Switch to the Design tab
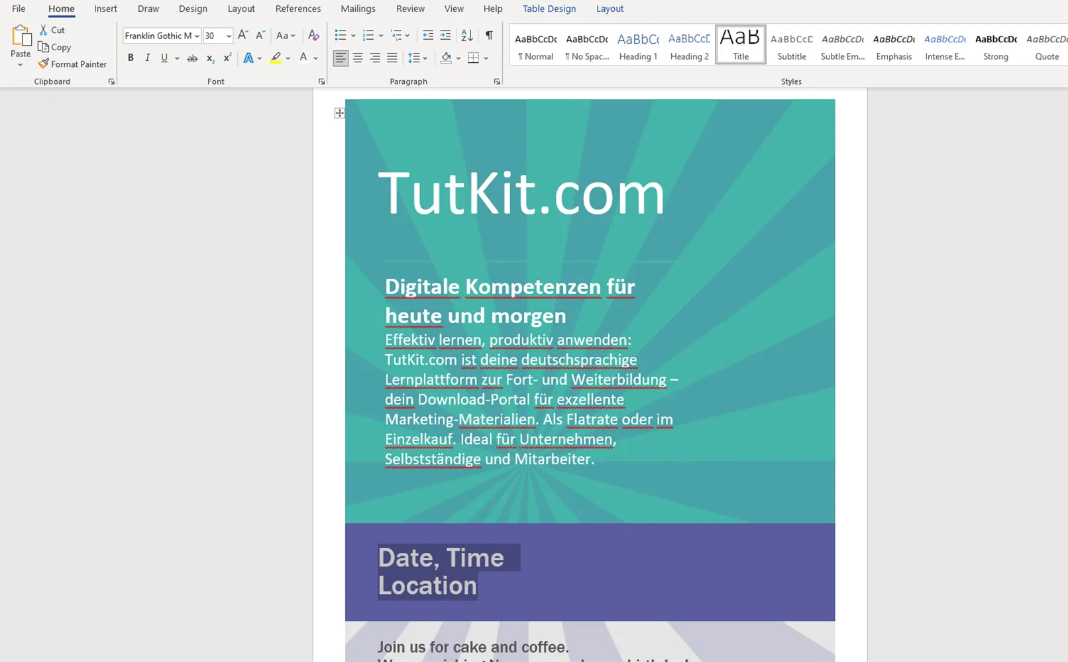 pos(193,9)
